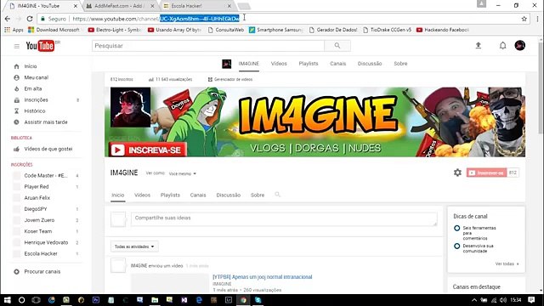Click the red Inscrever-se button
The width and height of the screenshot is (544, 306).
(x=486, y=173)
